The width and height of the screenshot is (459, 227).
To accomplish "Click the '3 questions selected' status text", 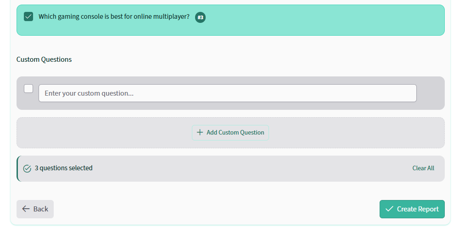I will [x=64, y=168].
